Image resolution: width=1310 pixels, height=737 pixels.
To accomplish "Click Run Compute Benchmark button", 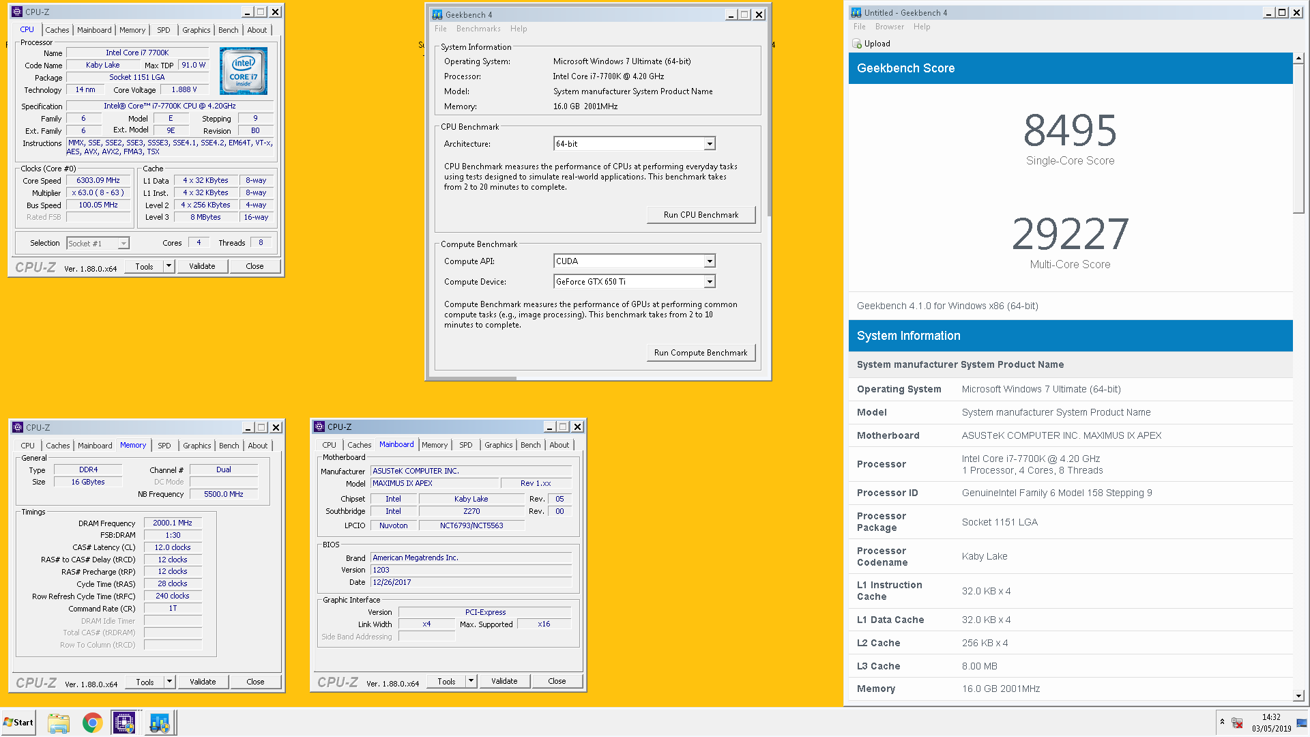I will [x=701, y=353].
